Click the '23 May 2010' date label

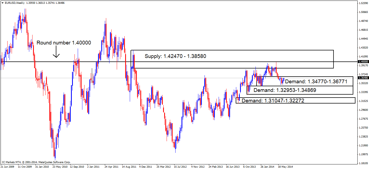(60, 167)
